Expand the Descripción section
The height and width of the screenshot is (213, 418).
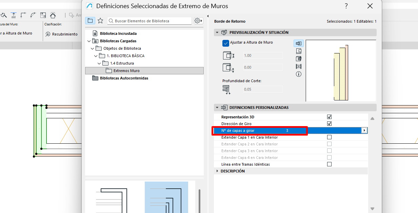click(x=217, y=171)
